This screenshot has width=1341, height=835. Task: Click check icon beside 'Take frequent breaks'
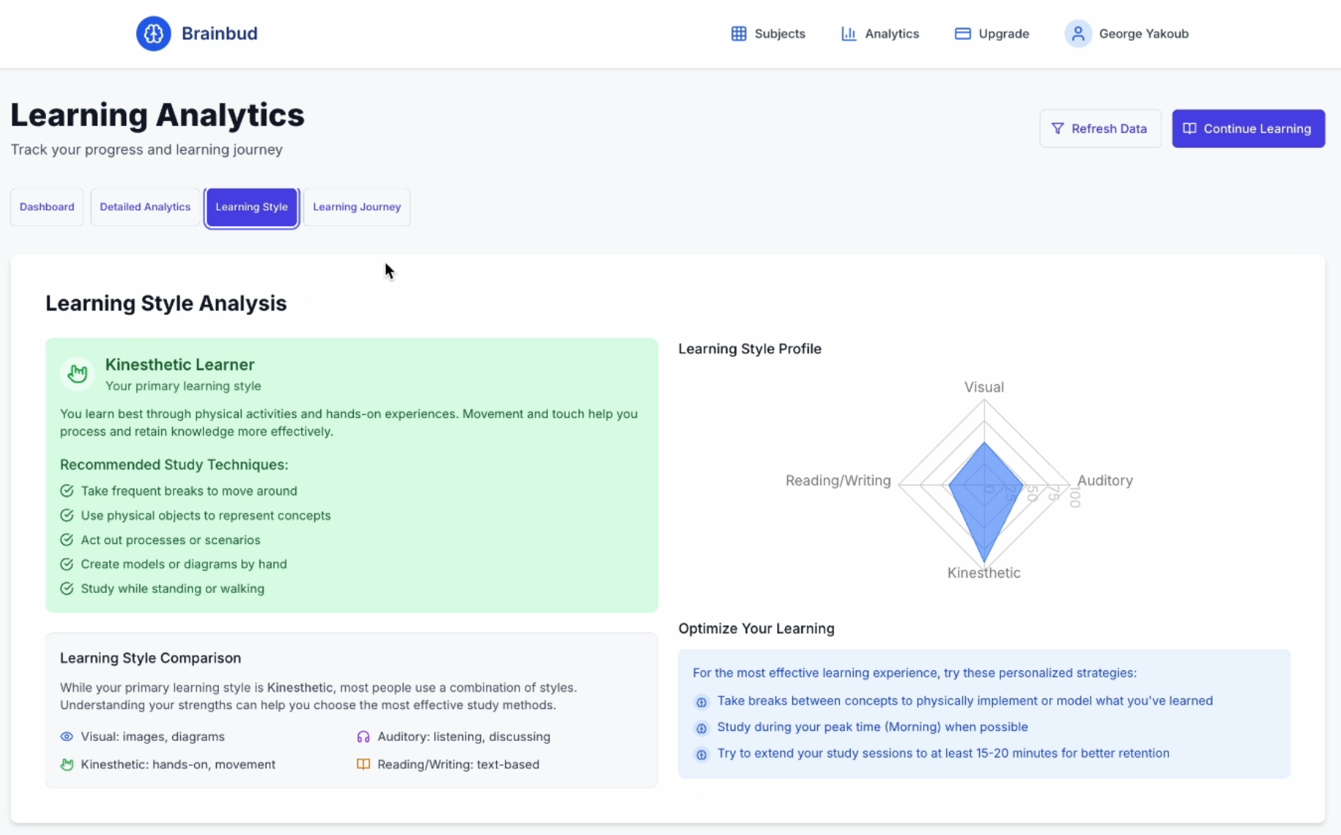(x=66, y=491)
